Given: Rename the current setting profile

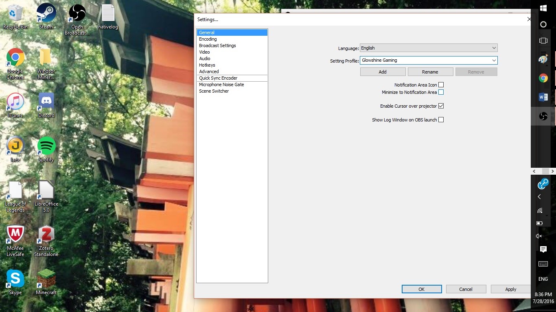Looking at the screenshot, I should [430, 72].
